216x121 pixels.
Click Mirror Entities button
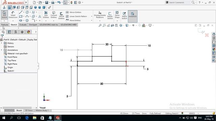74,12
